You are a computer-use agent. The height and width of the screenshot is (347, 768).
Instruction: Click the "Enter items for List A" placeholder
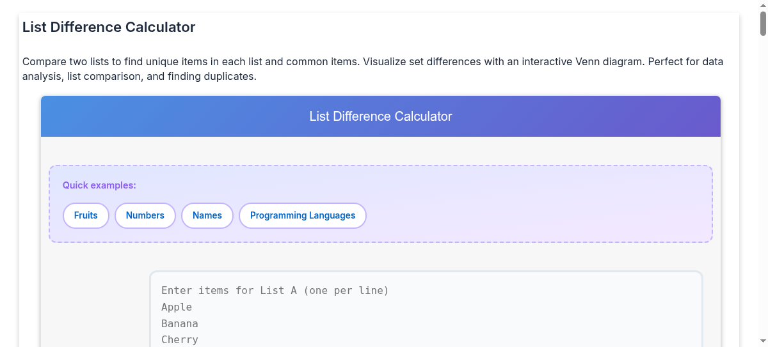coord(275,291)
